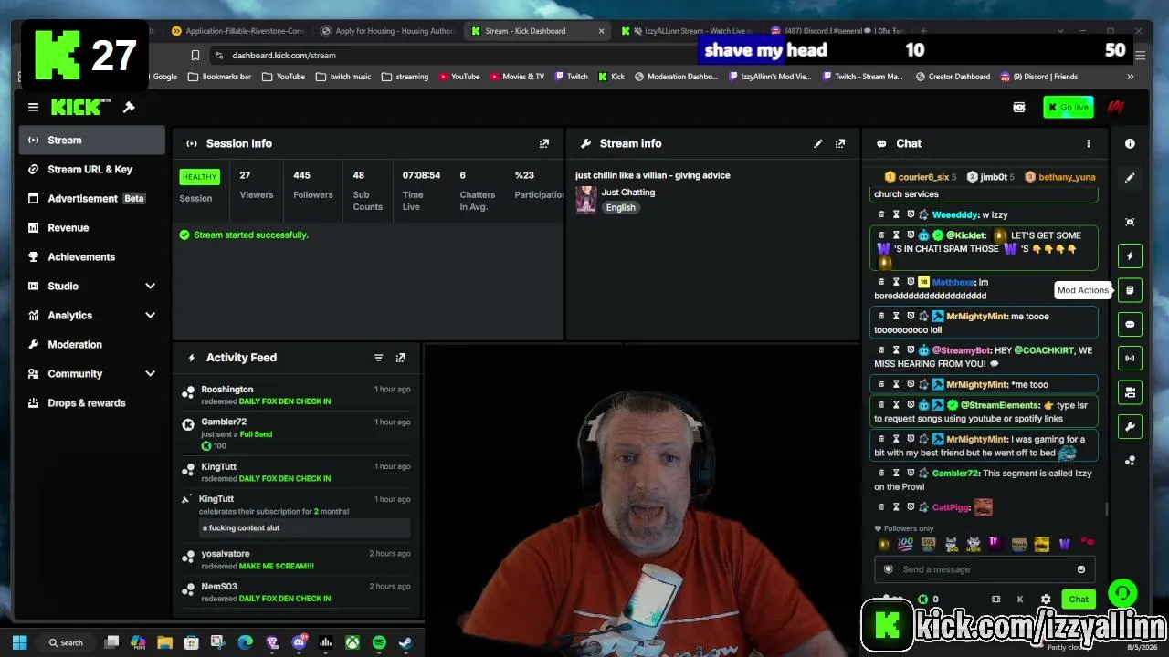Click the pencil edit icon in right toolbar
This screenshot has height=657, width=1169.
(x=1130, y=178)
